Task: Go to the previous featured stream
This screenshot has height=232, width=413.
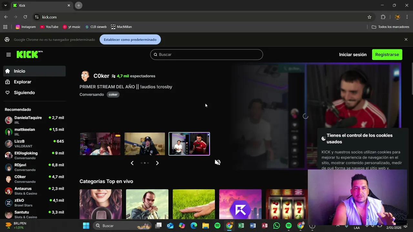Action: [132, 163]
